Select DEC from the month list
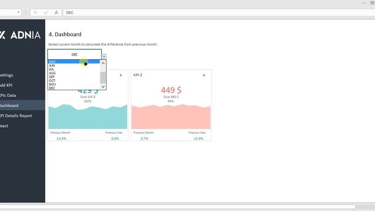 74,88
